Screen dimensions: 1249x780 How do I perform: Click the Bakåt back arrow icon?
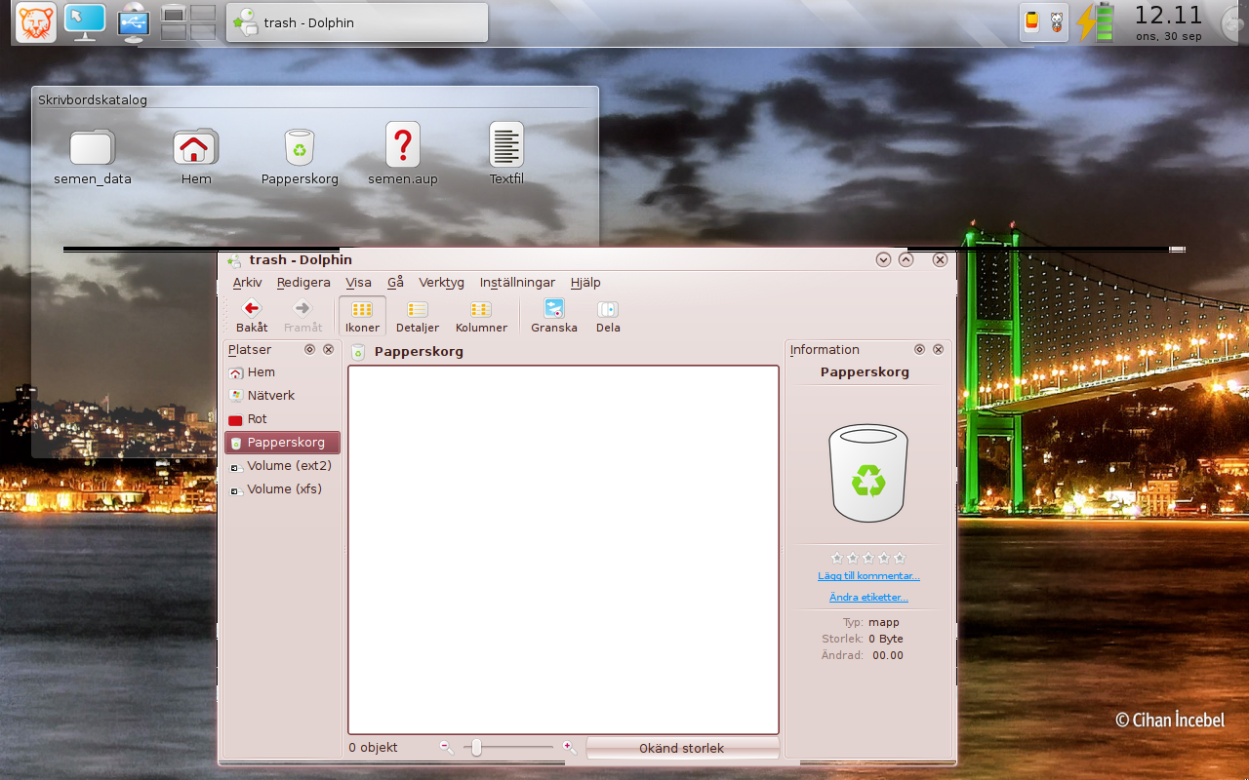tap(252, 310)
